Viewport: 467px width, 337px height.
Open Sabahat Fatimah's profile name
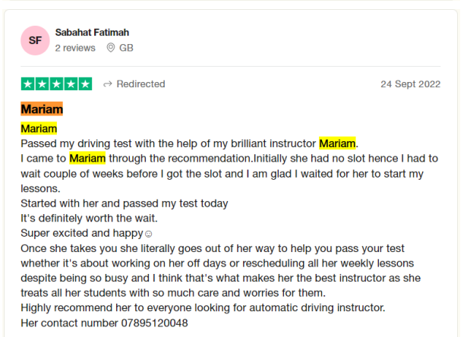click(92, 32)
